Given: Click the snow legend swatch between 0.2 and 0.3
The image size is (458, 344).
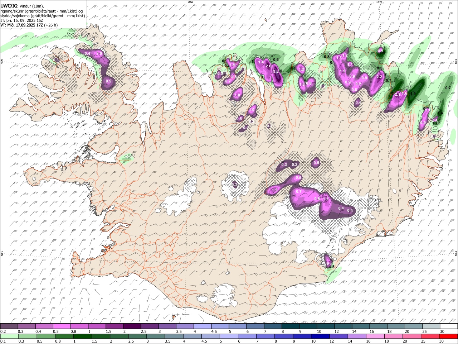Looking at the screenshot, I should pyautogui.click(x=9, y=326).
